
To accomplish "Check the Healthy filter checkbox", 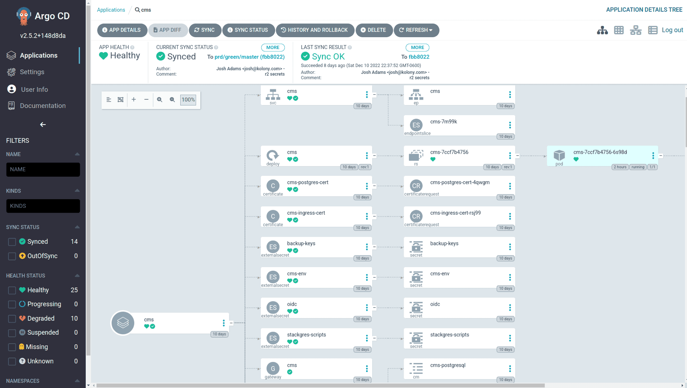I will coord(12,290).
